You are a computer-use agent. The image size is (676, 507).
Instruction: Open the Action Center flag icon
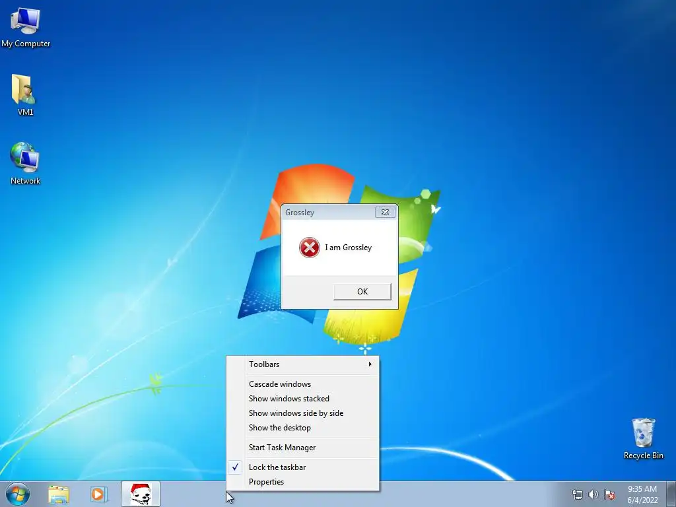click(609, 494)
